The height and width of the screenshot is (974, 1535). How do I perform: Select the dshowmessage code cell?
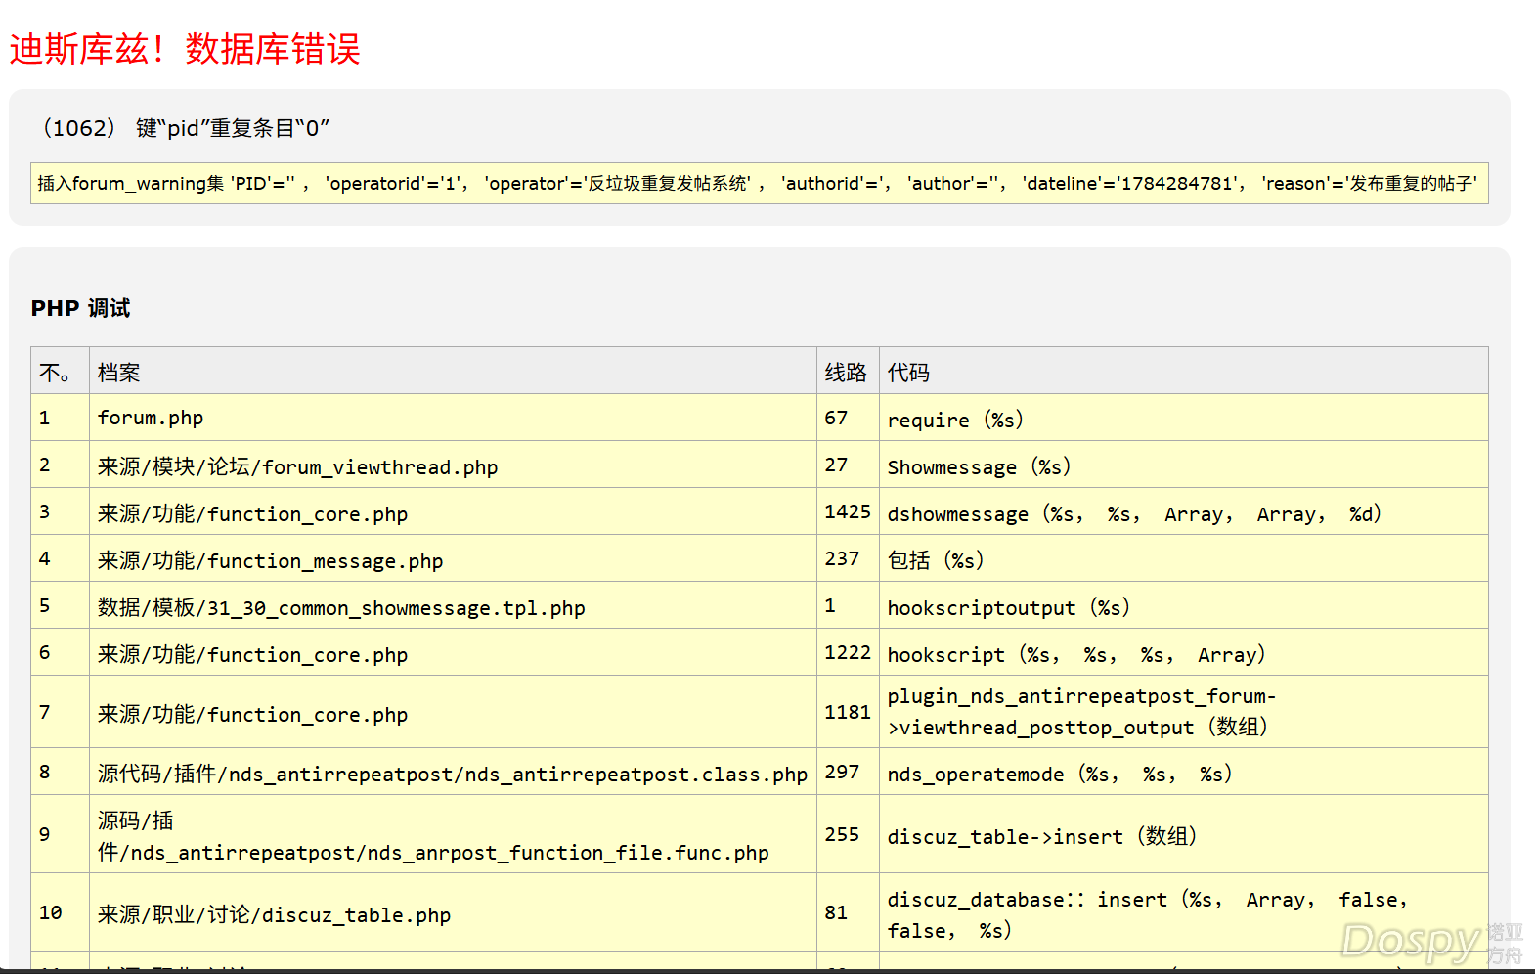point(1184,511)
